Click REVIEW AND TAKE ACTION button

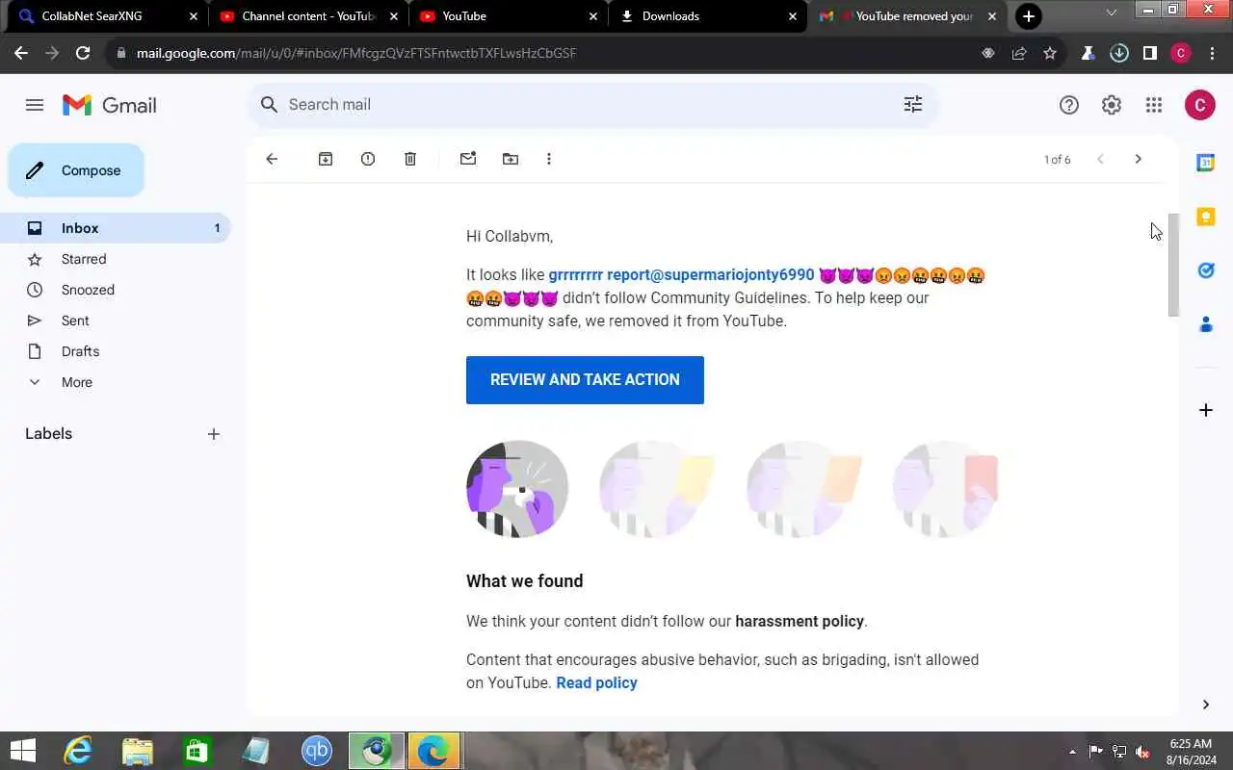pyautogui.click(x=585, y=380)
